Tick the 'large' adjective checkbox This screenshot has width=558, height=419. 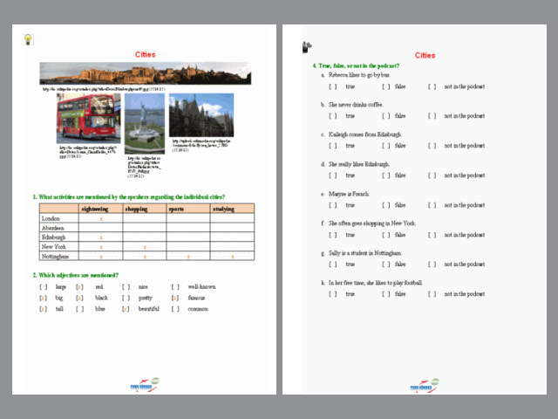tap(43, 286)
